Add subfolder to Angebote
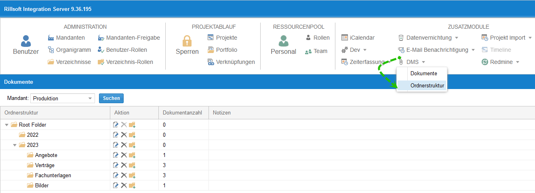 click(132, 155)
